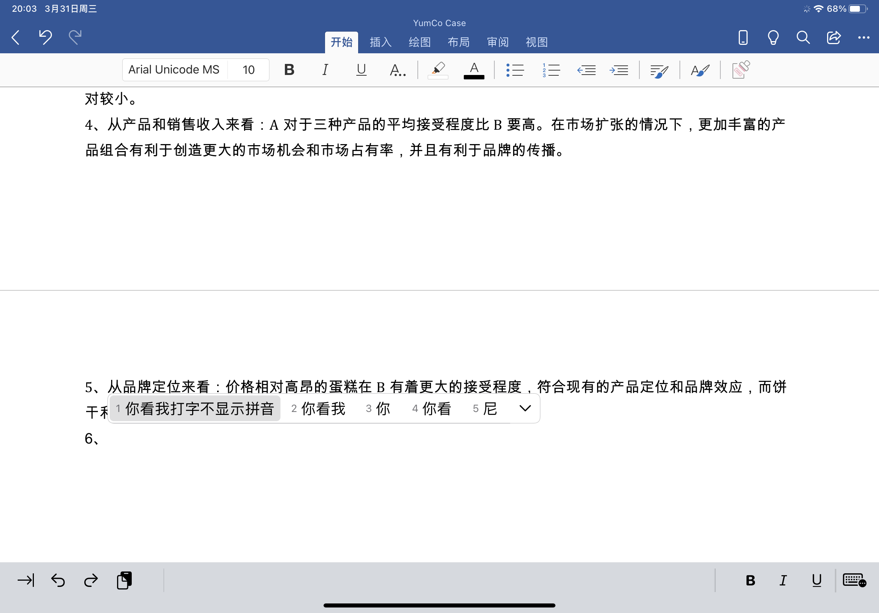Open the share document icon
Image resolution: width=879 pixels, height=613 pixels.
coord(833,37)
